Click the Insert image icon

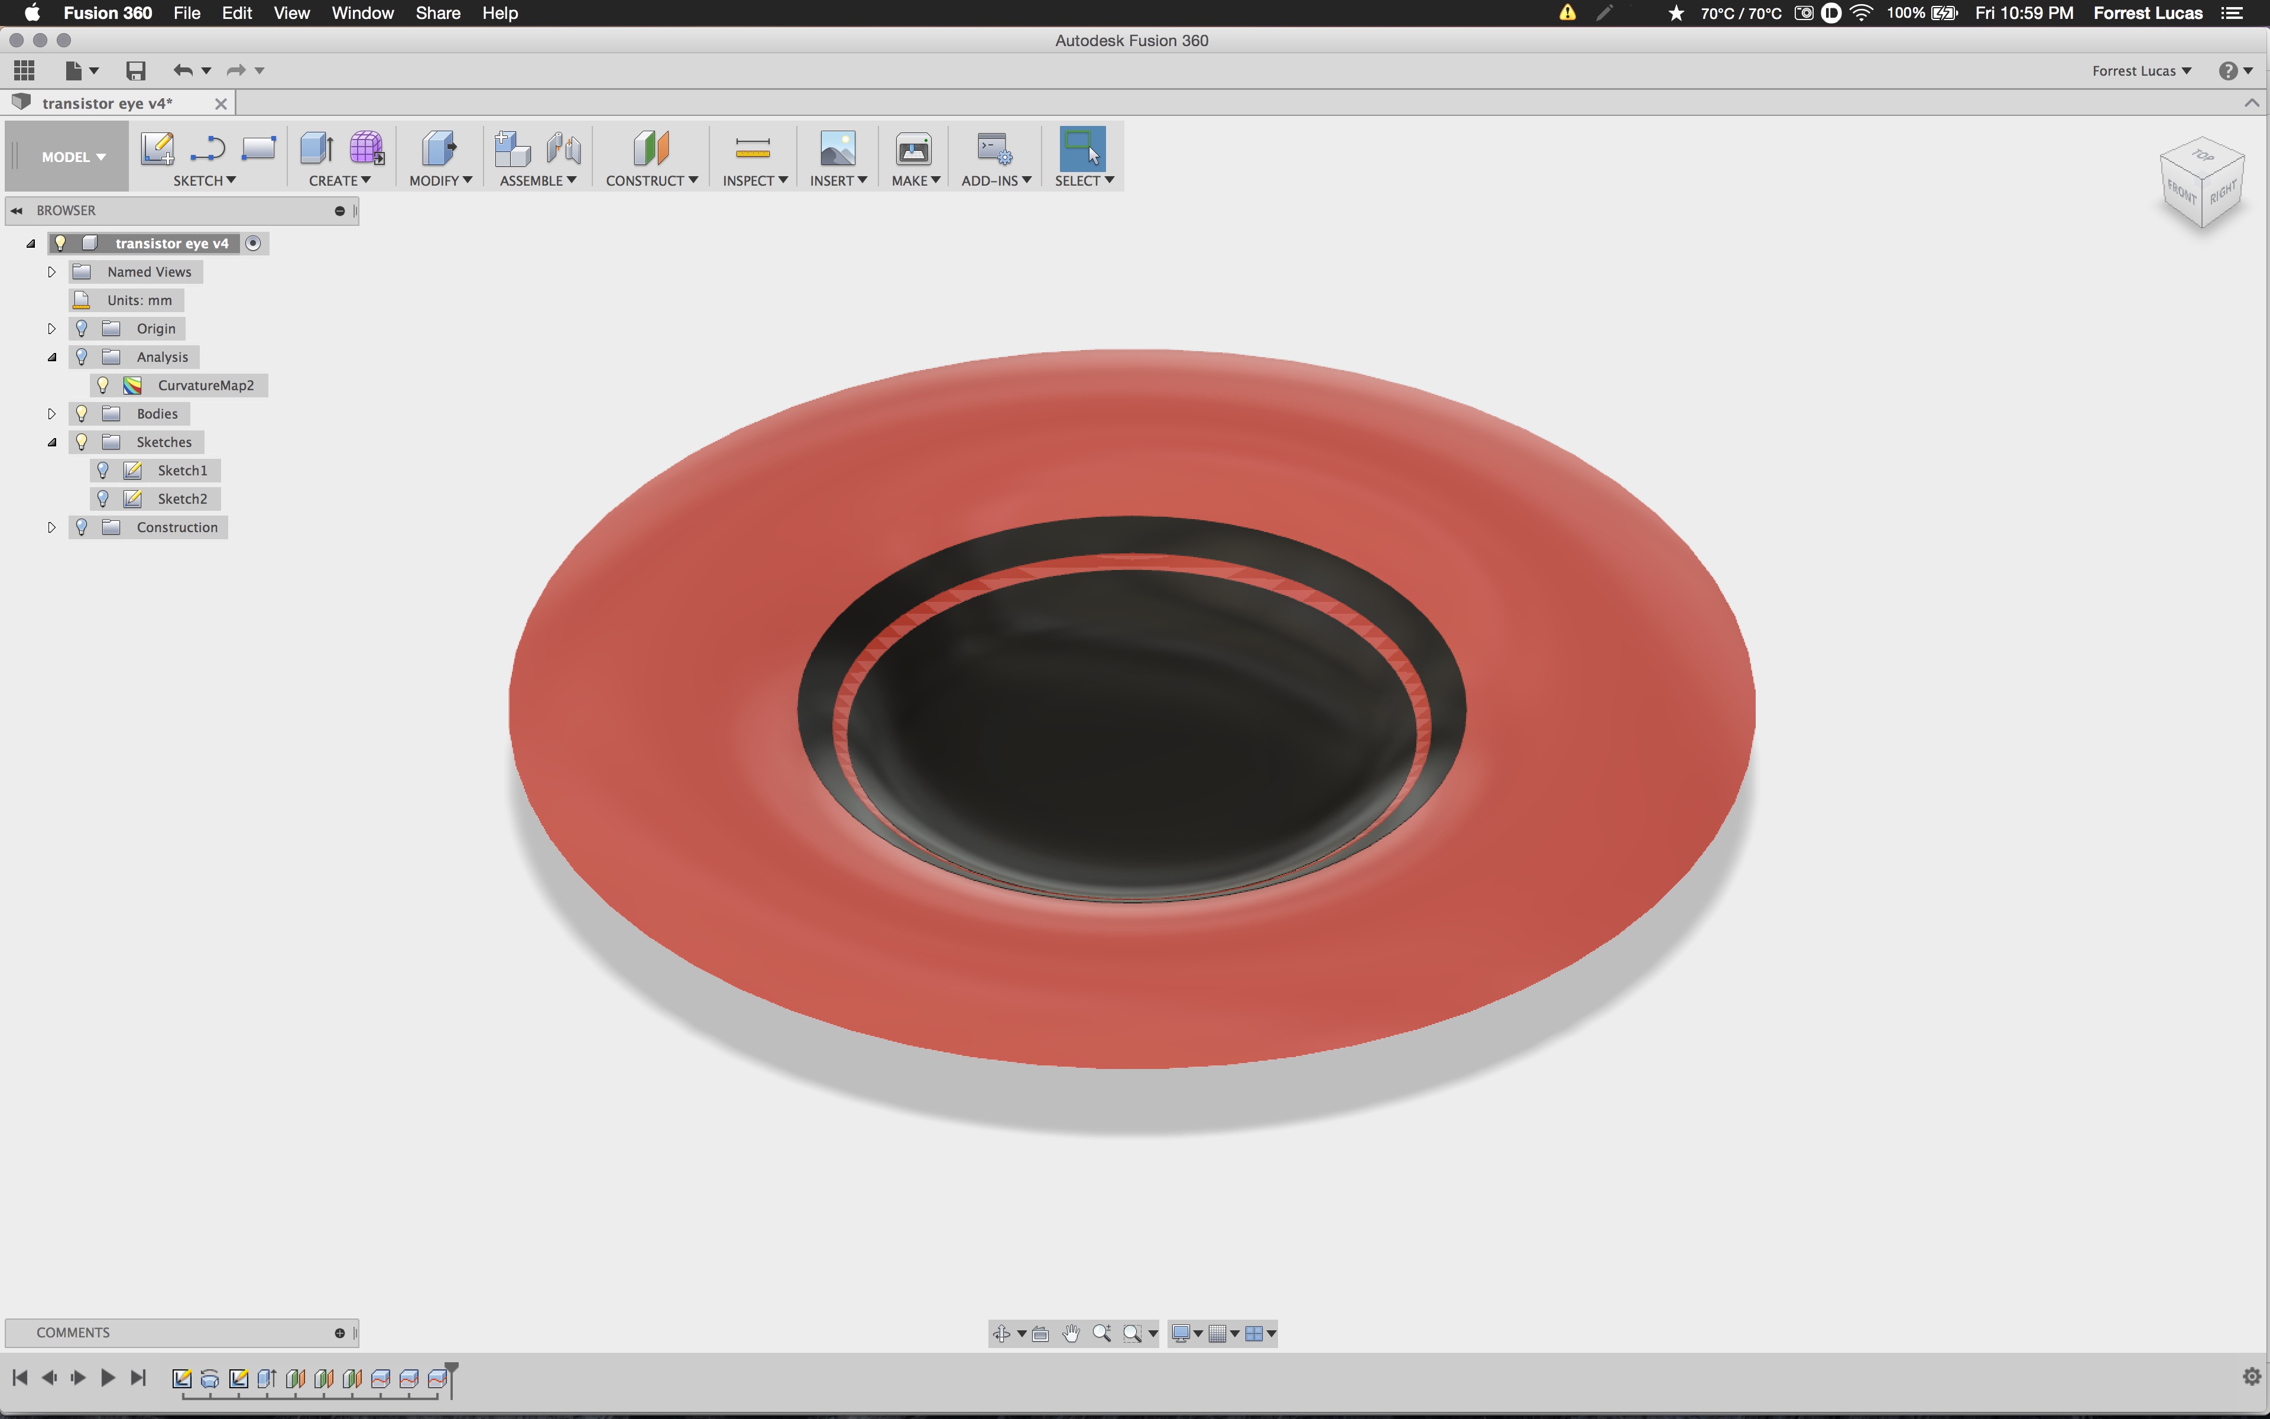pos(838,148)
